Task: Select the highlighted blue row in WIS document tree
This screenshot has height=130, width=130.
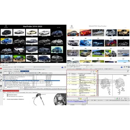Action: tap(31, 81)
